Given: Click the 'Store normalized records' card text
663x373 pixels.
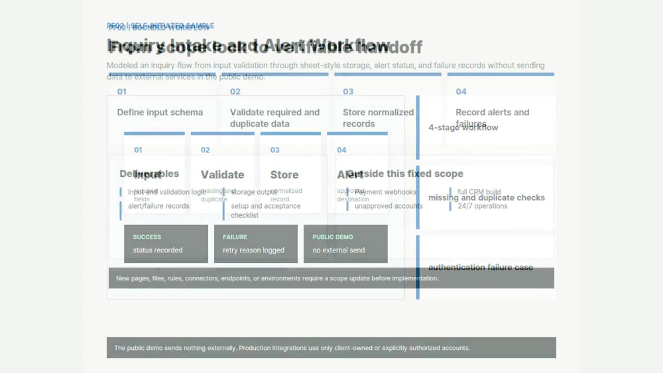Looking at the screenshot, I should (378, 118).
